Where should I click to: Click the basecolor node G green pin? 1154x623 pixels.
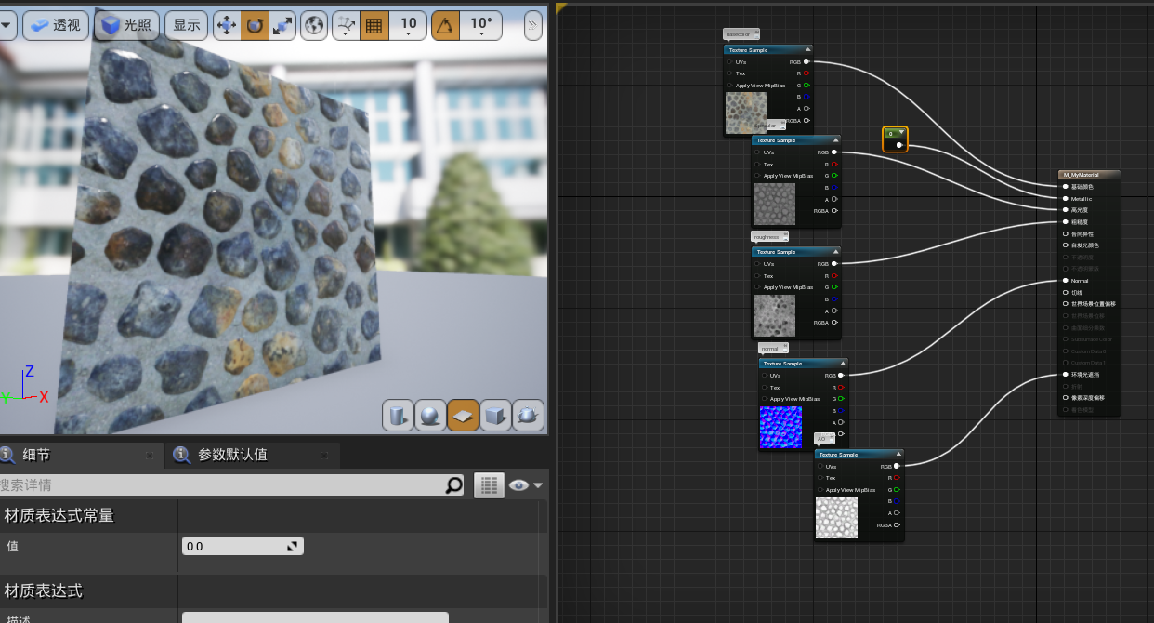(x=806, y=85)
